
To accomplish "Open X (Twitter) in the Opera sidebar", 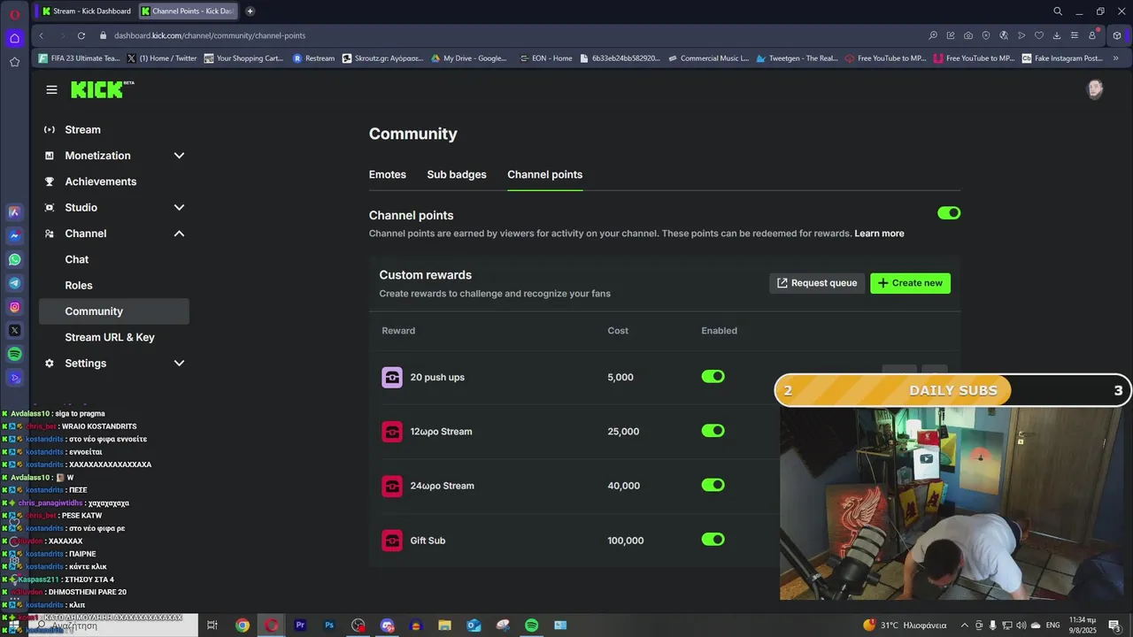I will (14, 330).
